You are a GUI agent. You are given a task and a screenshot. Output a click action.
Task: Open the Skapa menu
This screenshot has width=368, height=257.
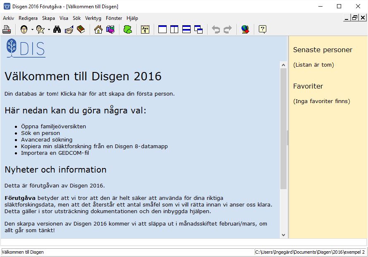(48, 18)
